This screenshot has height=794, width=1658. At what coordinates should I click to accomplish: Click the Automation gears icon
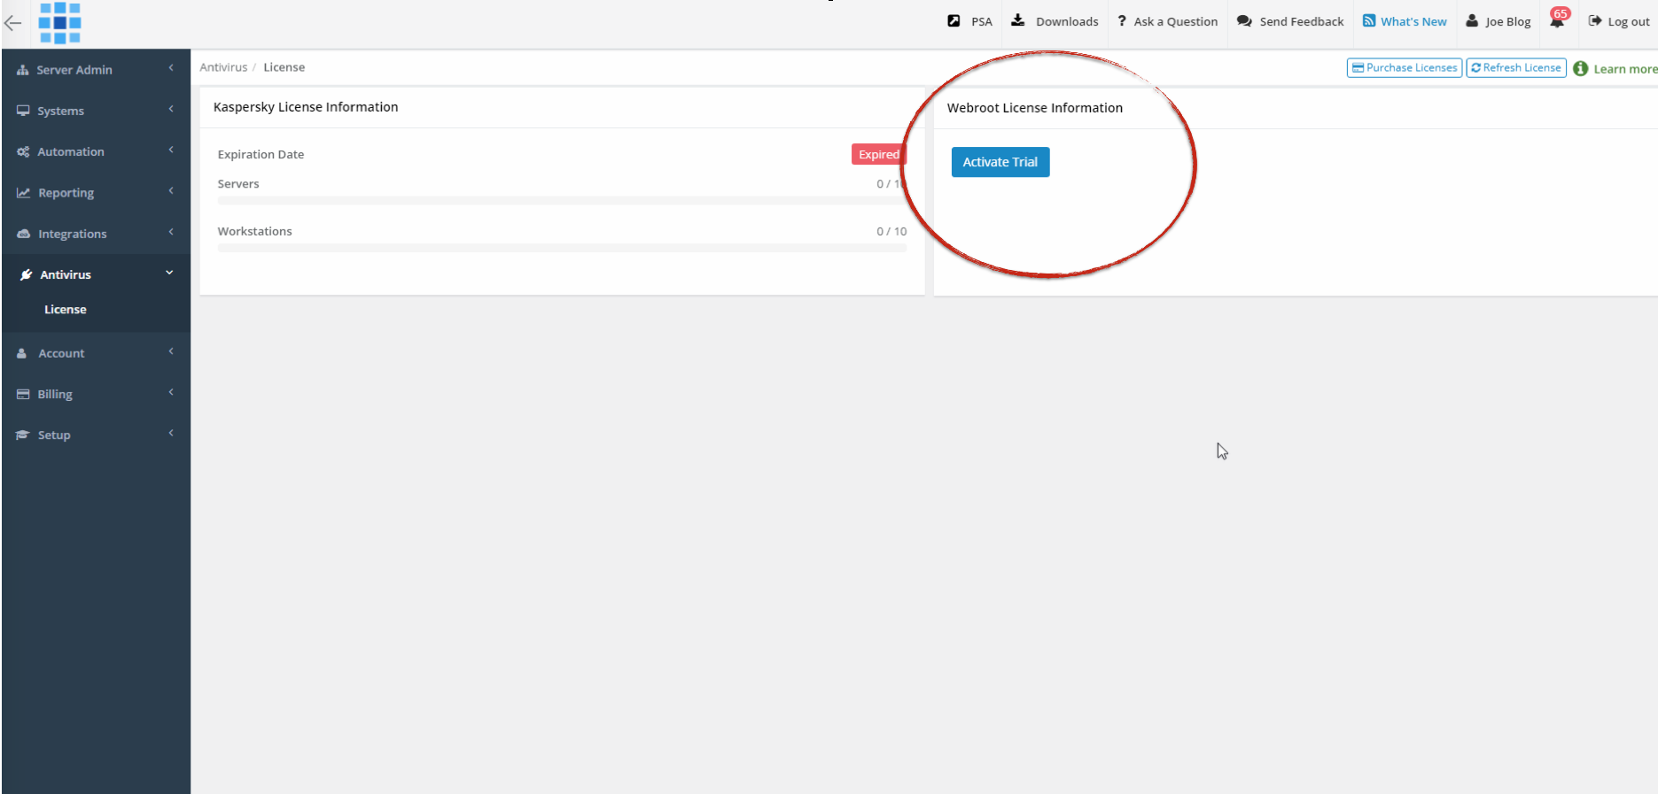23,152
